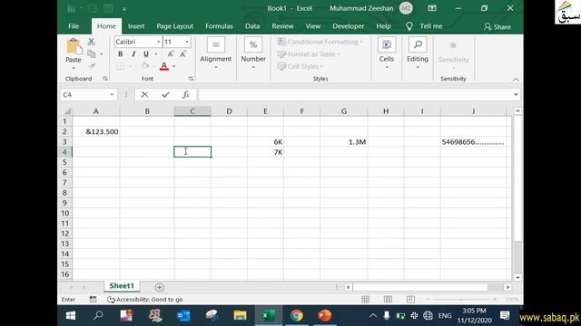Open Font settings dialog launcher
Screen dimensions: 581x326
(191, 79)
